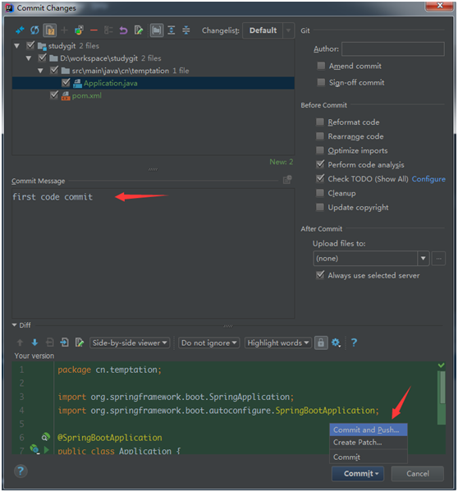Open diff settings gear icon
The image size is (458, 492).
coord(336,343)
